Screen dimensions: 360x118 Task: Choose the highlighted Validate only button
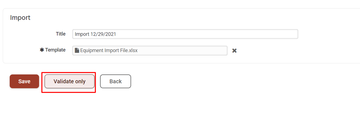click(x=70, y=81)
